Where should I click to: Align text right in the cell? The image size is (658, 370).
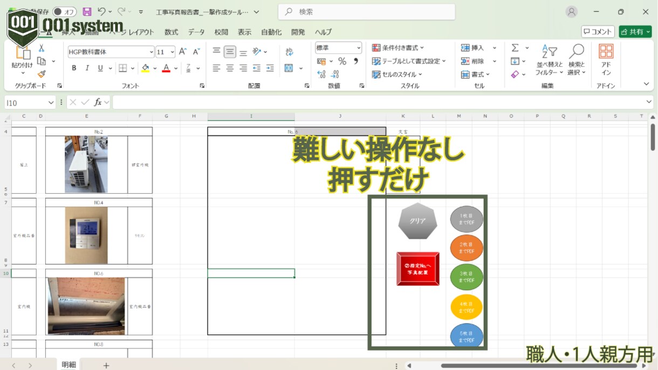pos(243,68)
